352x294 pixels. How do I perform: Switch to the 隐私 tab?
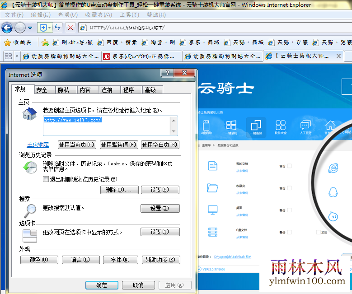click(x=66, y=90)
